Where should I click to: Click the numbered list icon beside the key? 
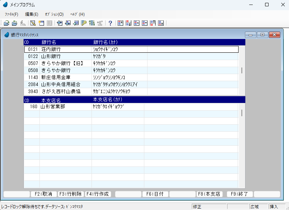pyautogui.click(x=92, y=23)
